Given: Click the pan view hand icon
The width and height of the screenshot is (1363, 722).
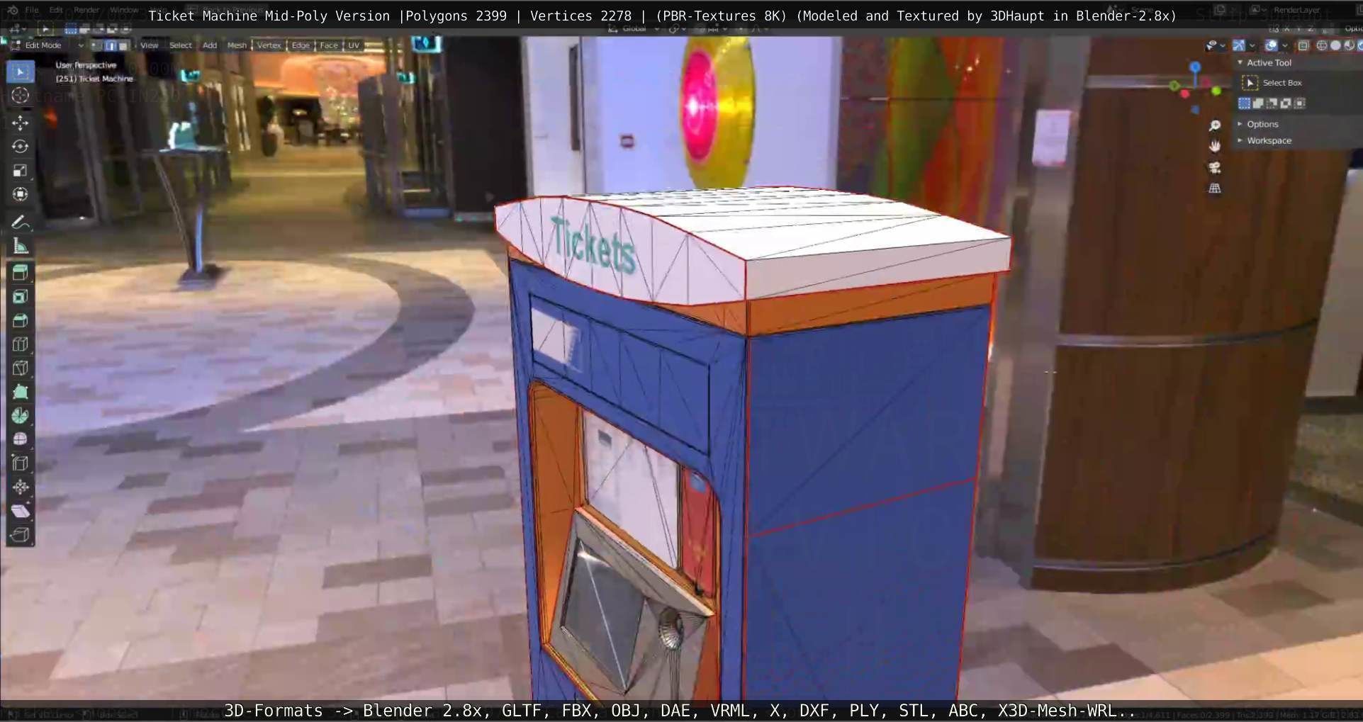Looking at the screenshot, I should click(x=1215, y=146).
